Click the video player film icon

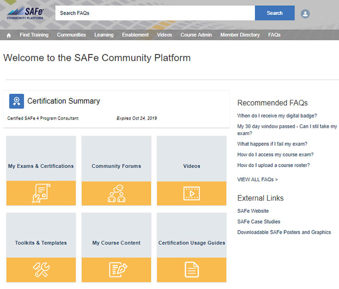point(192,193)
